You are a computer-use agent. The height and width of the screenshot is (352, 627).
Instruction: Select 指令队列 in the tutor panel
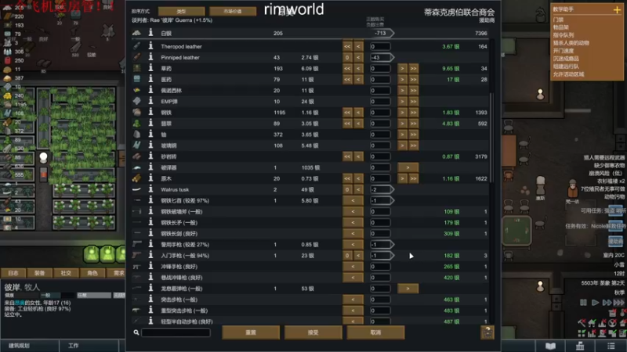(x=564, y=35)
